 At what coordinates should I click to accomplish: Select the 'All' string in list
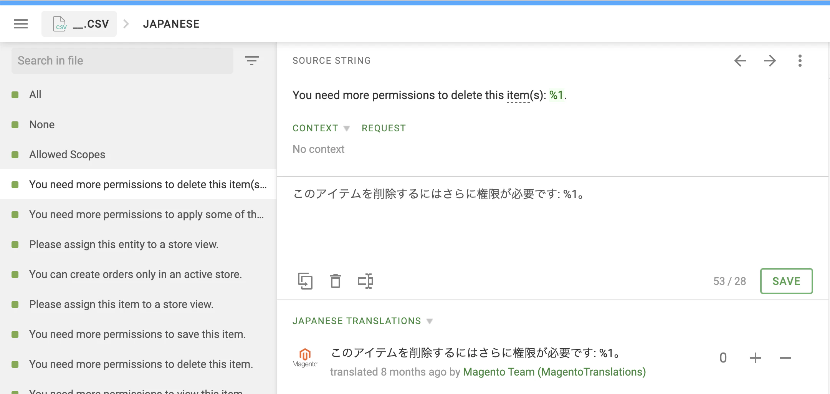point(138,94)
